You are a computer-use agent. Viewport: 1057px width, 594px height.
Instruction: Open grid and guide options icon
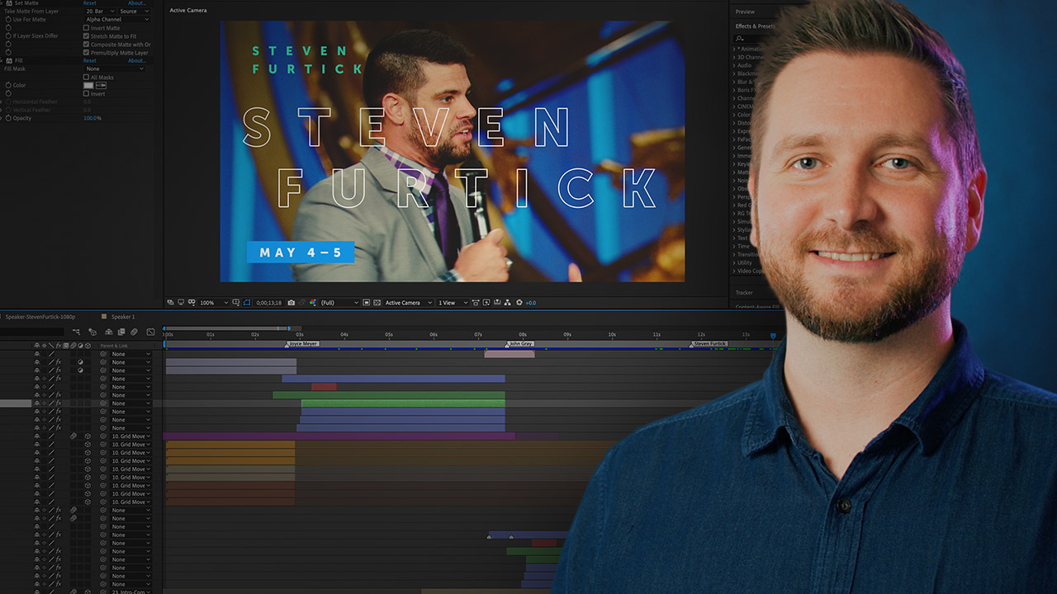point(235,302)
